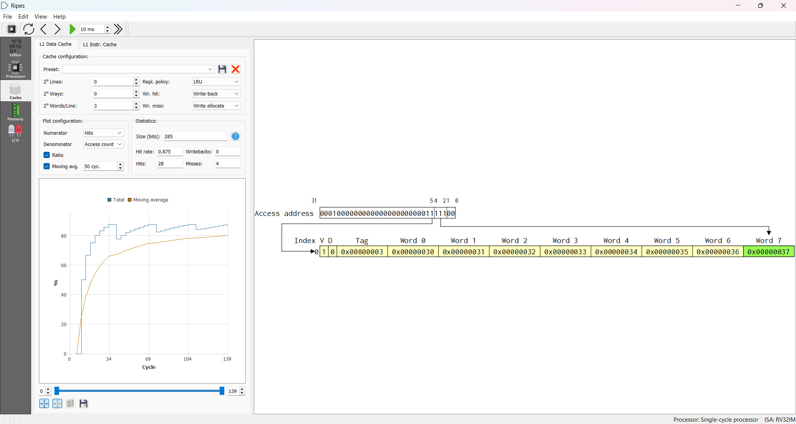The height and width of the screenshot is (424, 796).
Task: Save the cache preset with the floppy icon
Action: point(222,69)
